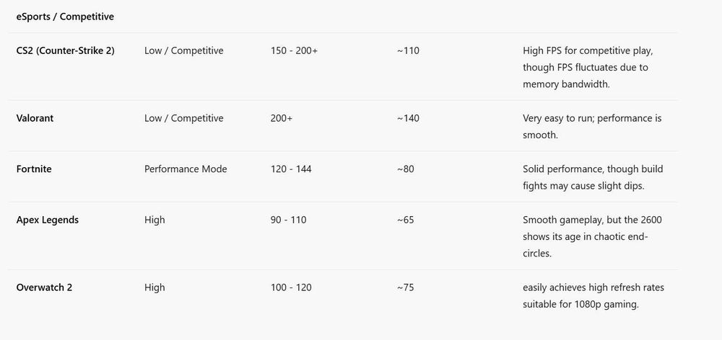The image size is (722, 340).
Task: Select the 90 - 110 FPS range
Action: [x=288, y=220]
